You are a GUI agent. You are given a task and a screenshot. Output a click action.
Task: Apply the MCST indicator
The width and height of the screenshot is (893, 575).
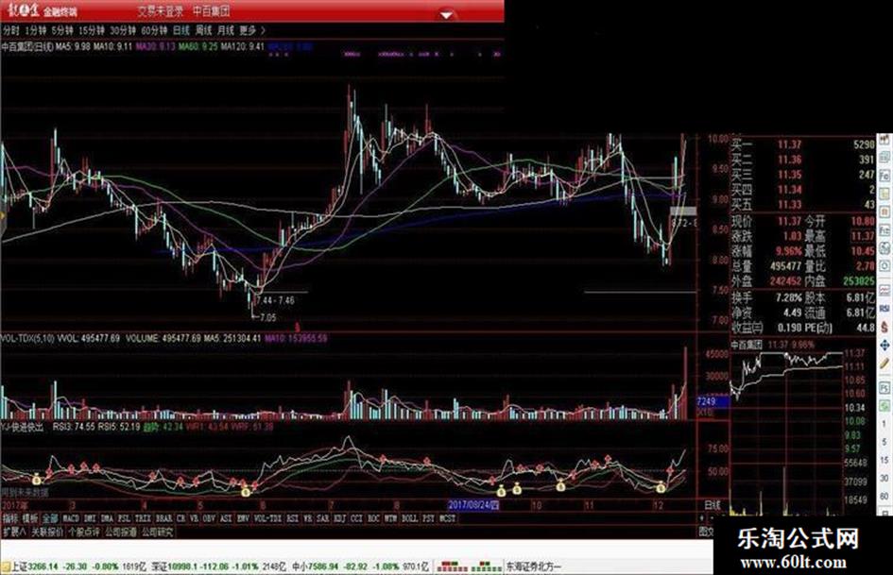click(448, 518)
